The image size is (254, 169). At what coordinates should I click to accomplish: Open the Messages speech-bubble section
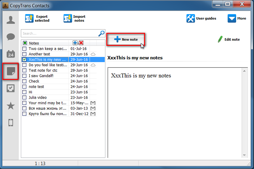(x=11, y=37)
